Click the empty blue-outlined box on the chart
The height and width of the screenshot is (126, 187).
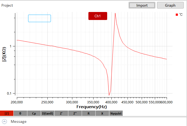pyautogui.click(x=39, y=18)
